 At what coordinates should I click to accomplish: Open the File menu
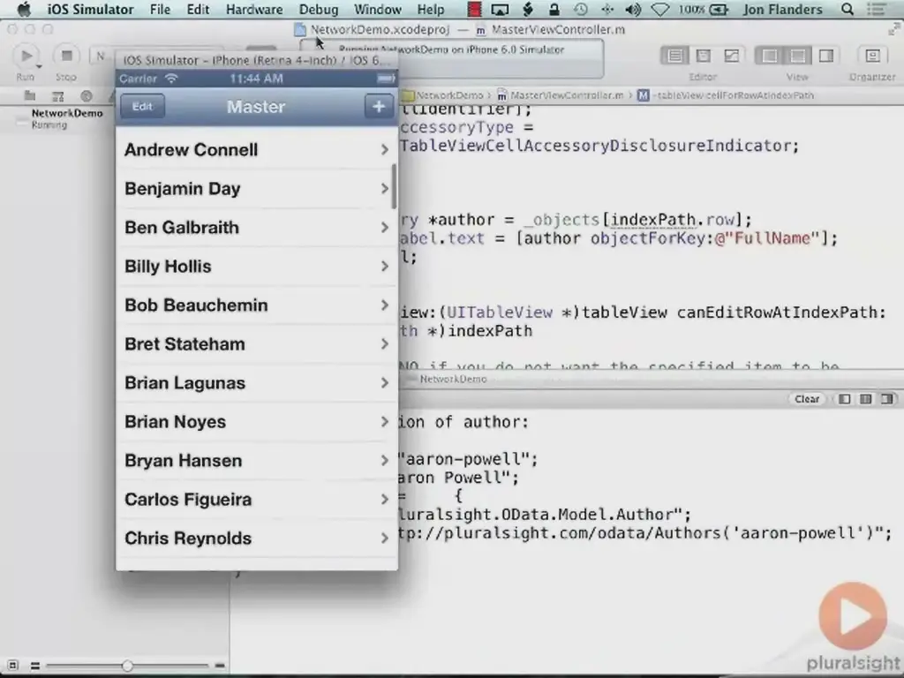[x=160, y=9]
